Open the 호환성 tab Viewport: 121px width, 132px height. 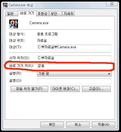coord(43,14)
